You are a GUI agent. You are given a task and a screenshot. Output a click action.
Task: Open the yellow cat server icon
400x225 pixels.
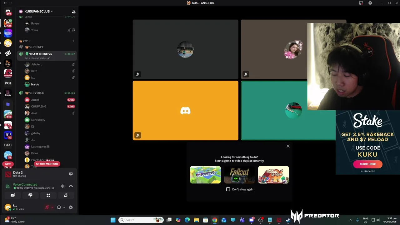point(8,43)
